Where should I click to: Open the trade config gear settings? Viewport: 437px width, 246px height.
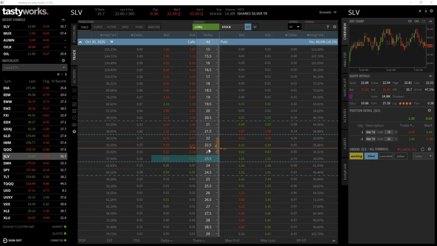334,27
